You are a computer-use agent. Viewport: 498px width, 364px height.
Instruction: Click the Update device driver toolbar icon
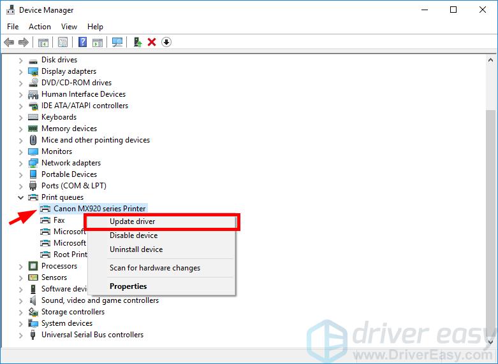tap(137, 43)
